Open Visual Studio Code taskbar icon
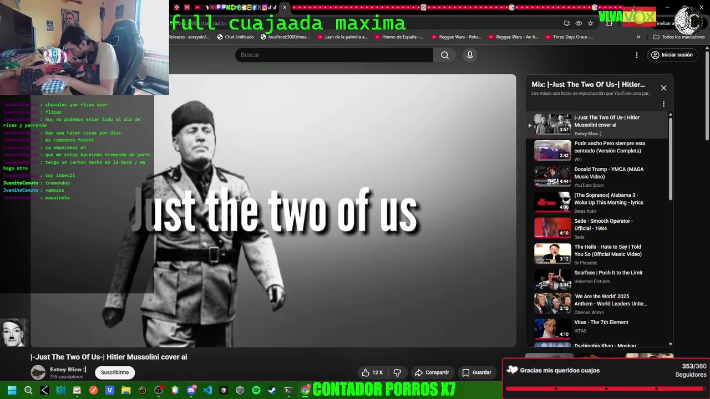The image size is (710, 399). pyautogui.click(x=207, y=390)
